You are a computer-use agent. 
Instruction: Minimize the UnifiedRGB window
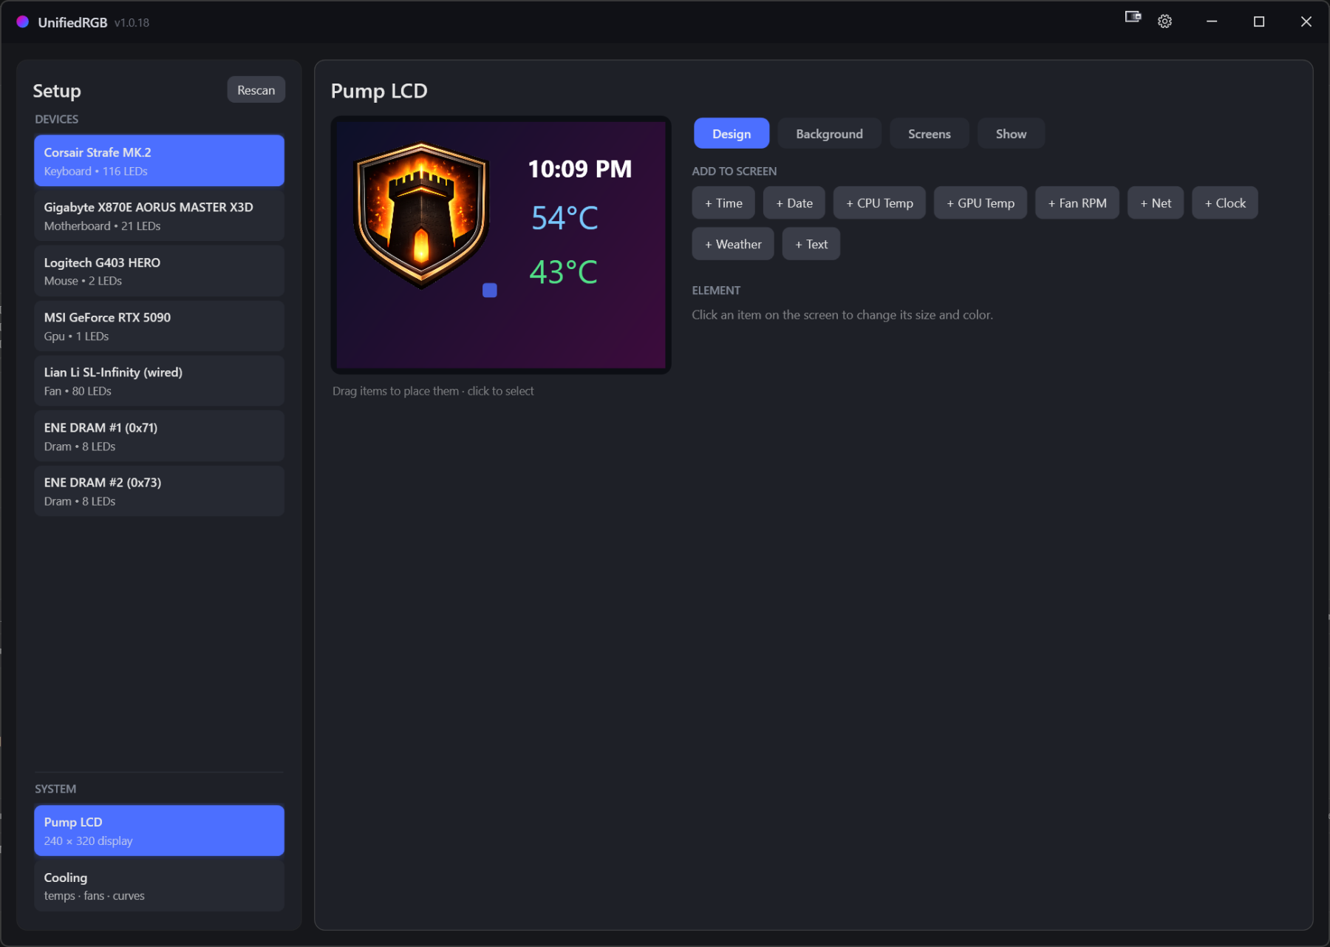point(1212,21)
